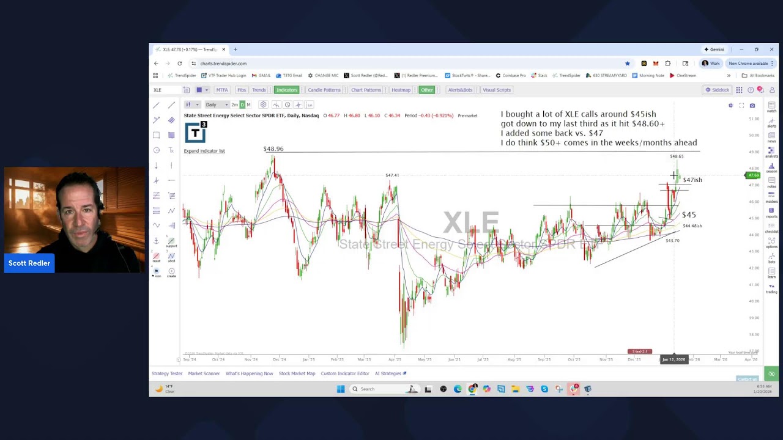Viewport: 783px width, 440px height.
Task: Open the reports sidebar panel
Action: click(x=771, y=212)
